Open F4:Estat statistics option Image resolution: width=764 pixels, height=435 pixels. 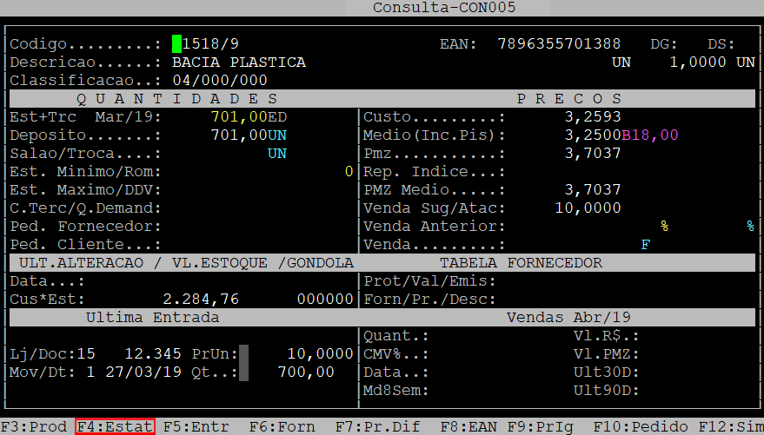tap(115, 426)
